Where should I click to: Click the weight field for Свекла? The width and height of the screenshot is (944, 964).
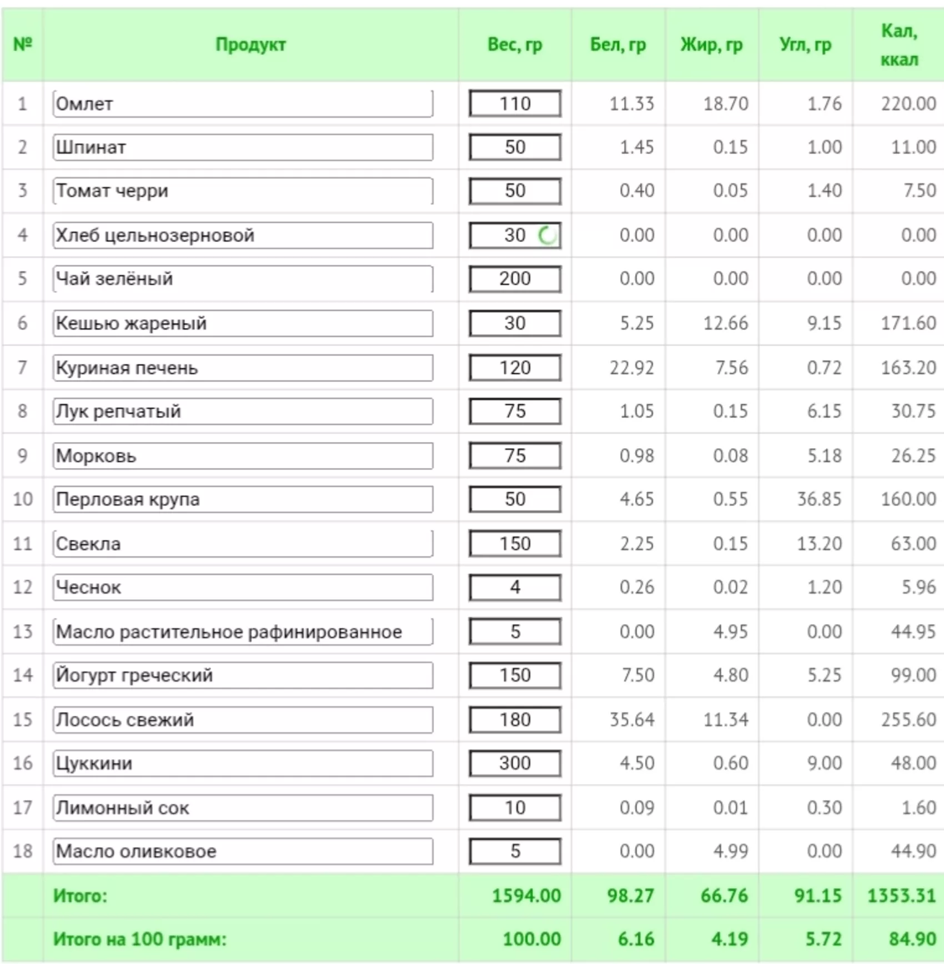(x=515, y=544)
